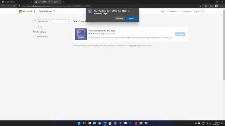Click the Microsoft Edge taskbar icon
The height and width of the screenshot is (126, 225).
pos(105,123)
